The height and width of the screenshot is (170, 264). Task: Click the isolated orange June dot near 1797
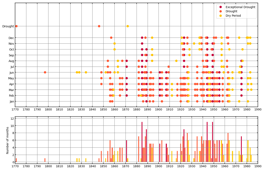coord(45,72)
